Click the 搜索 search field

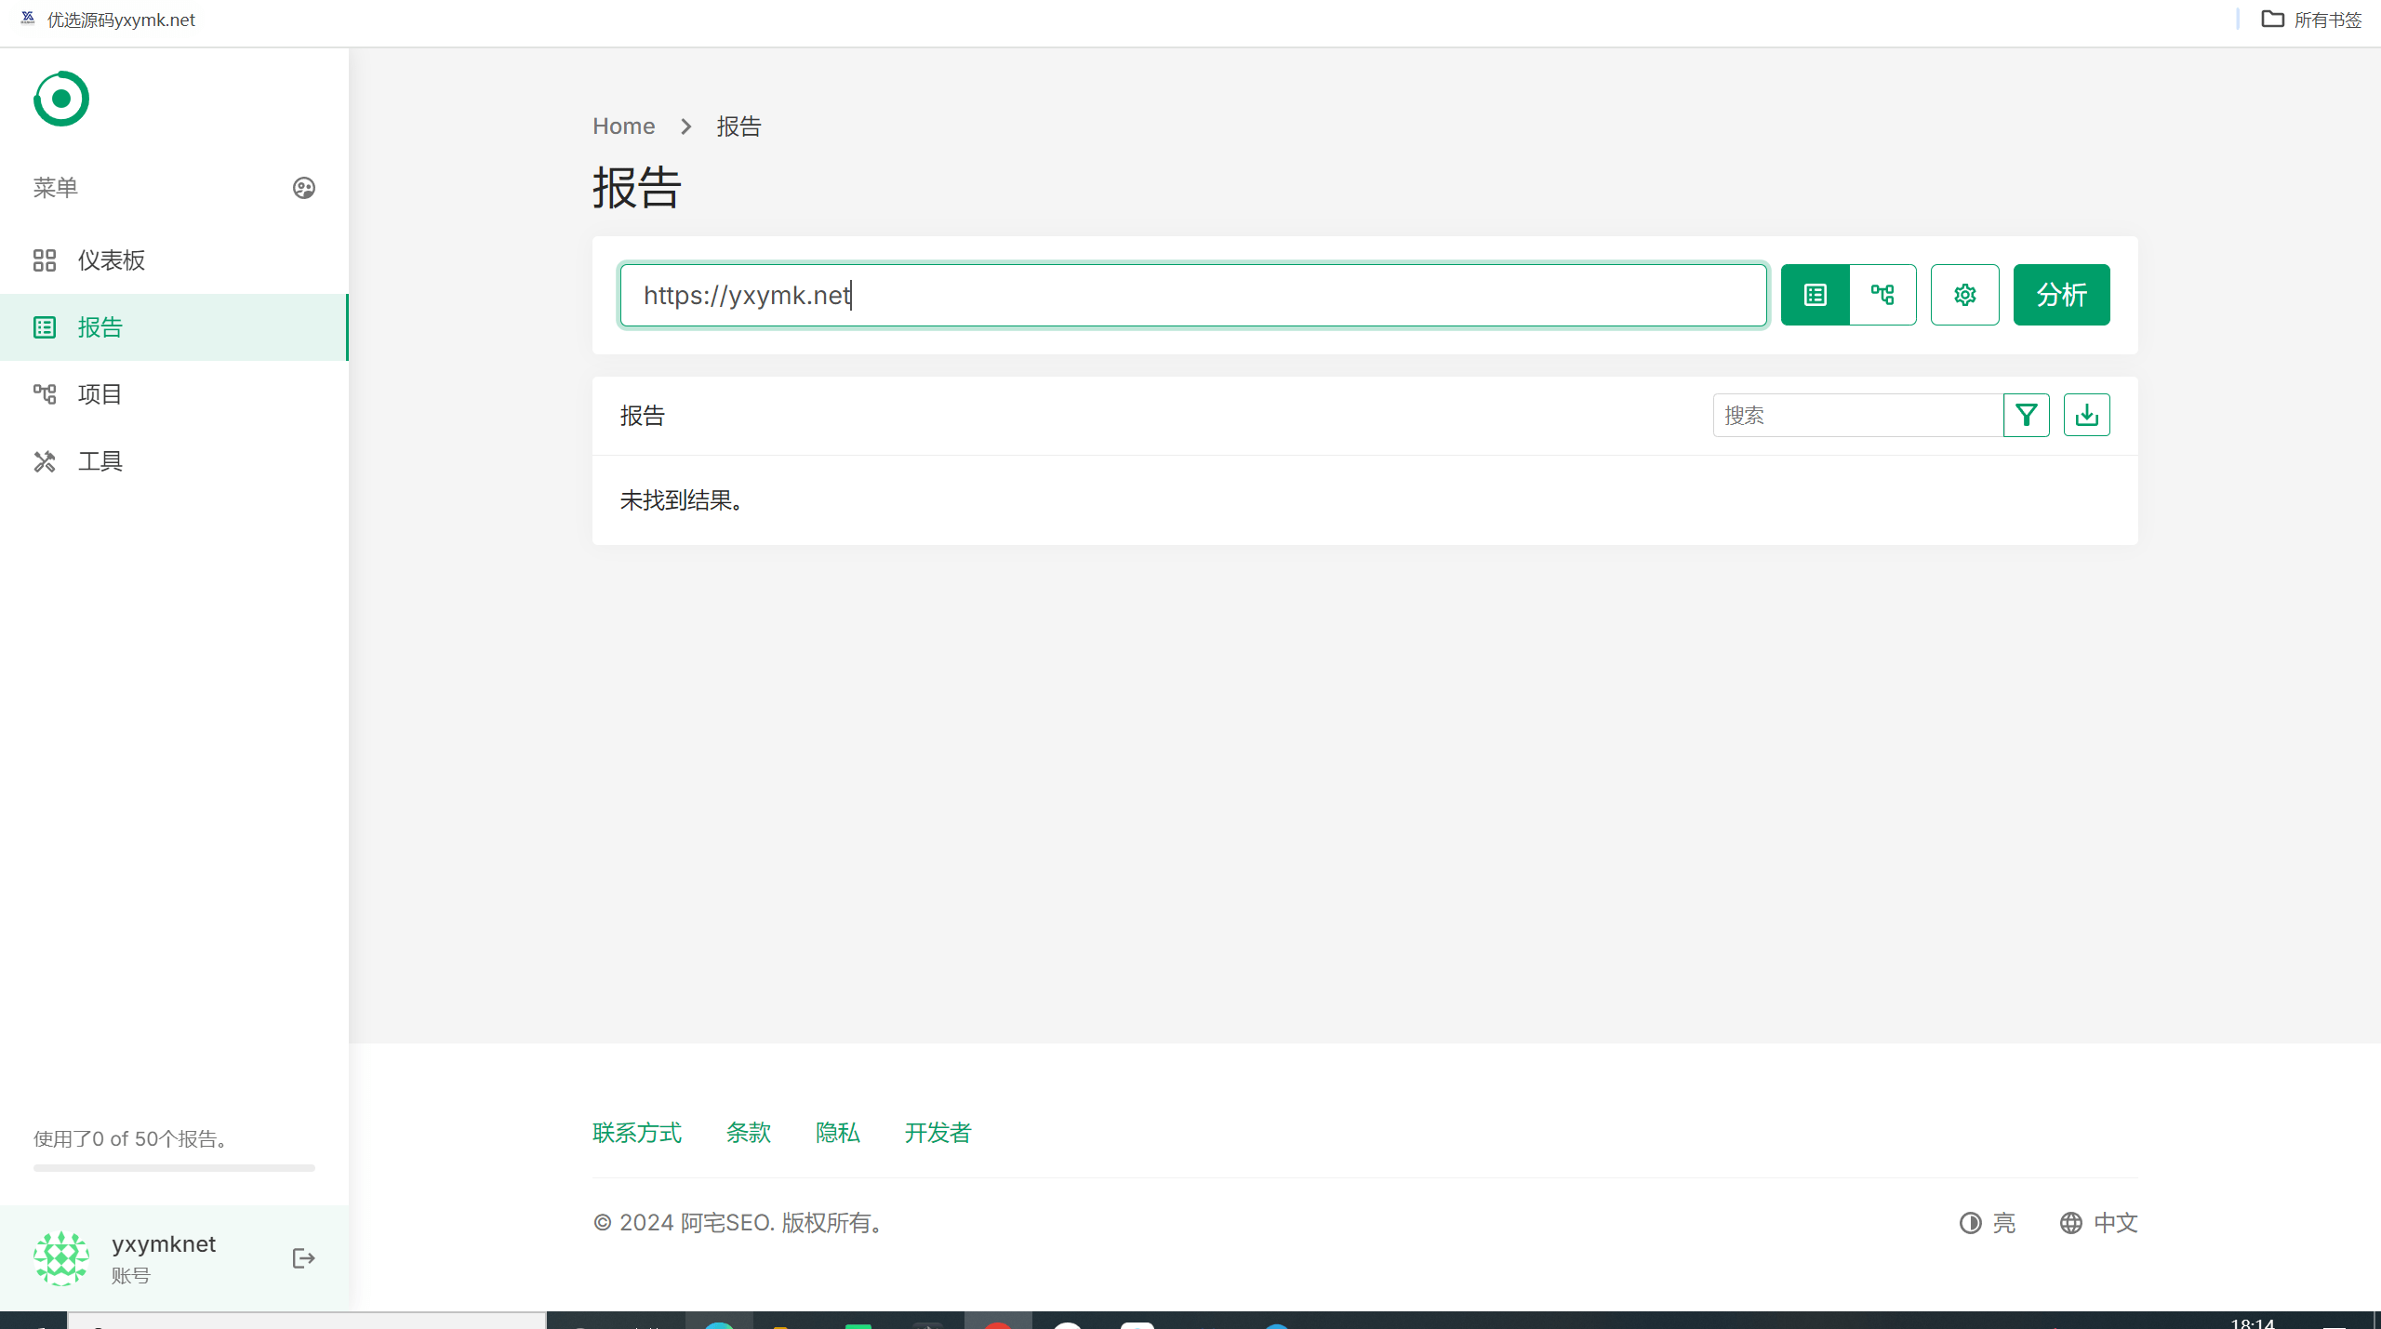(1858, 415)
